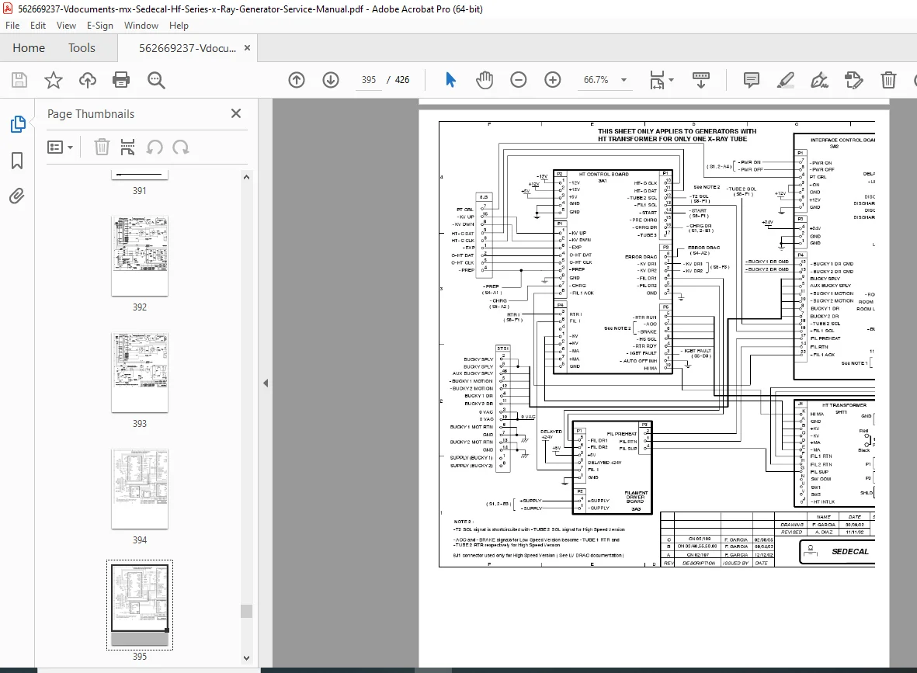The image size is (917, 673).
Task: Close the 562669237-Vdocu... document tab
Action: point(248,48)
